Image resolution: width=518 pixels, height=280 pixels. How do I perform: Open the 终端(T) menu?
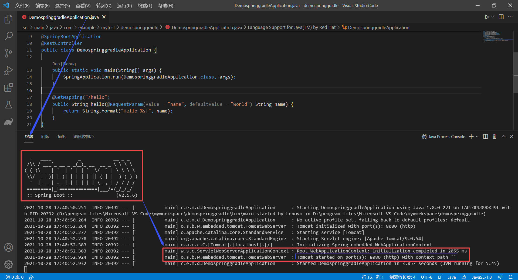click(x=145, y=6)
